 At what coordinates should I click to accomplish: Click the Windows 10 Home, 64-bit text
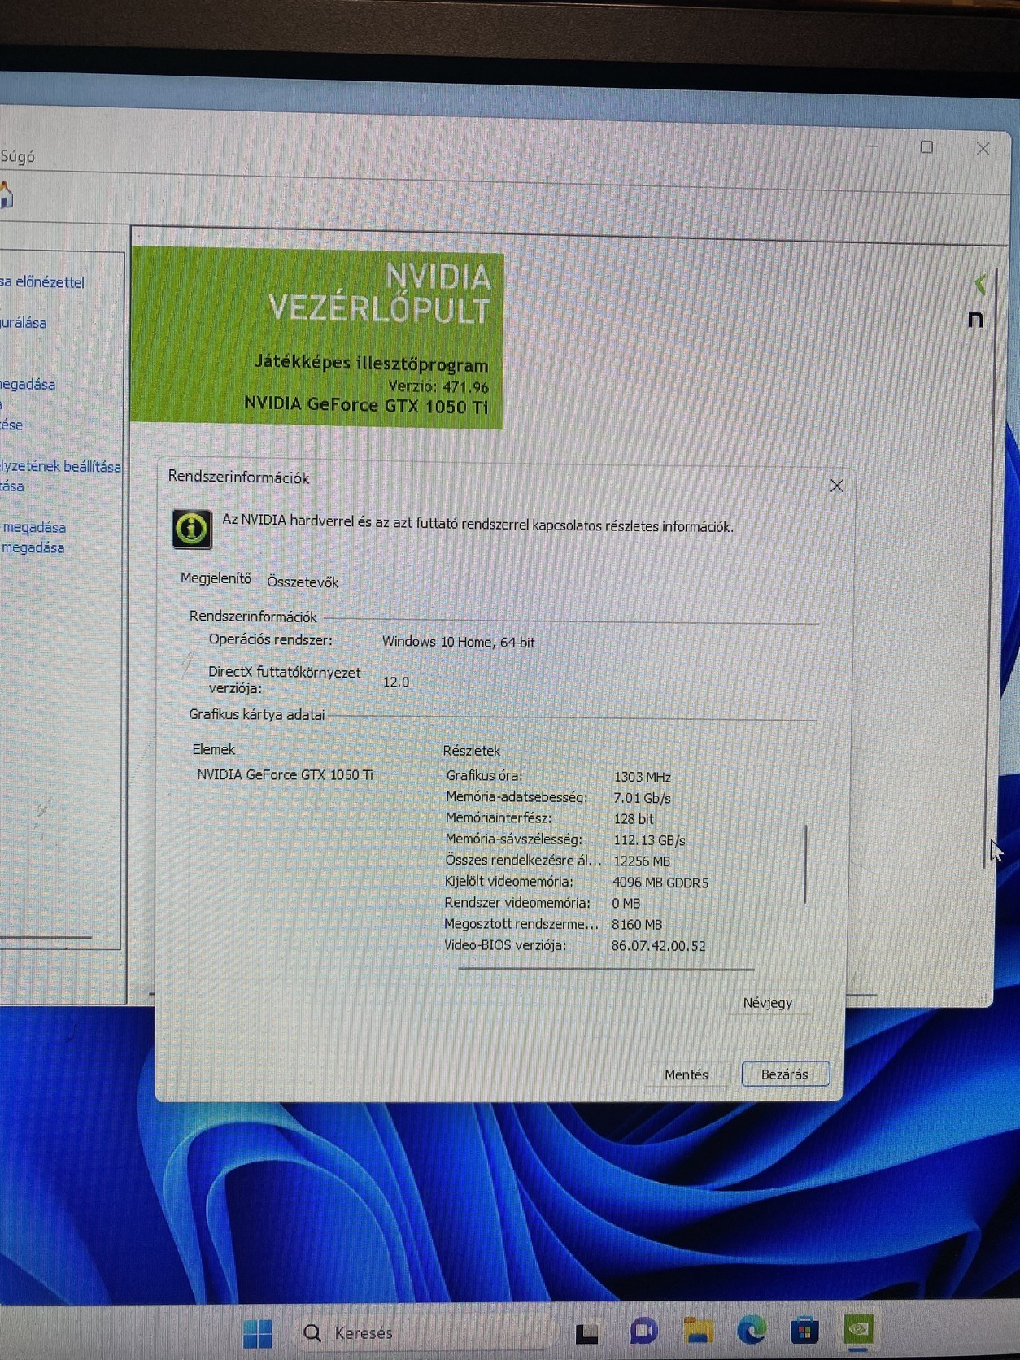click(x=458, y=642)
